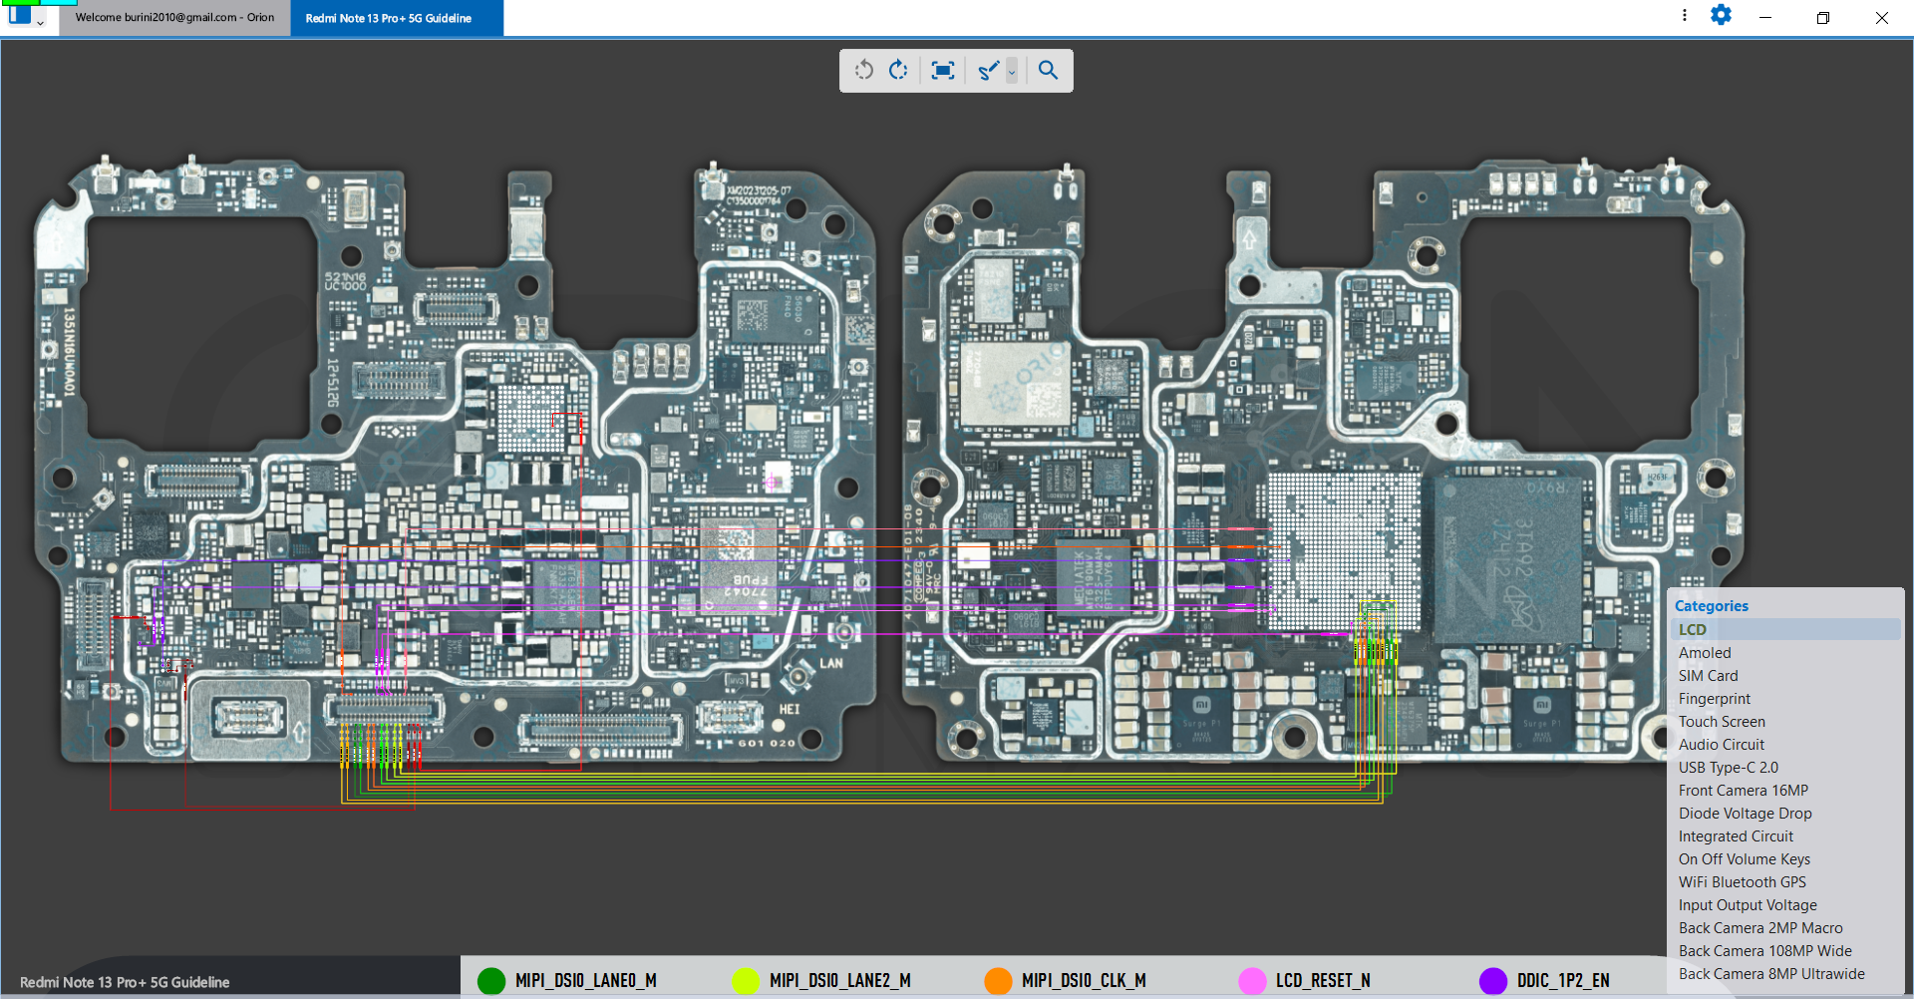Screen dimensions: 1914x999
Task: Restore down the Orion window
Action: pos(1823,18)
